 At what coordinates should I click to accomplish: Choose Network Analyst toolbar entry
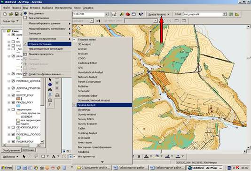102,77
